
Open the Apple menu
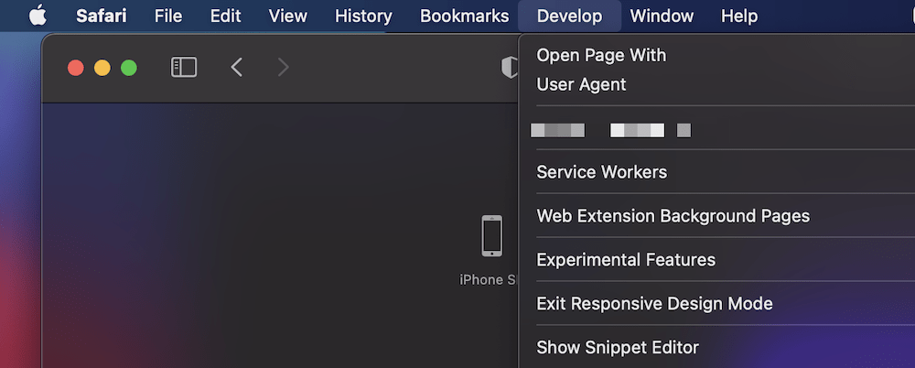38,16
